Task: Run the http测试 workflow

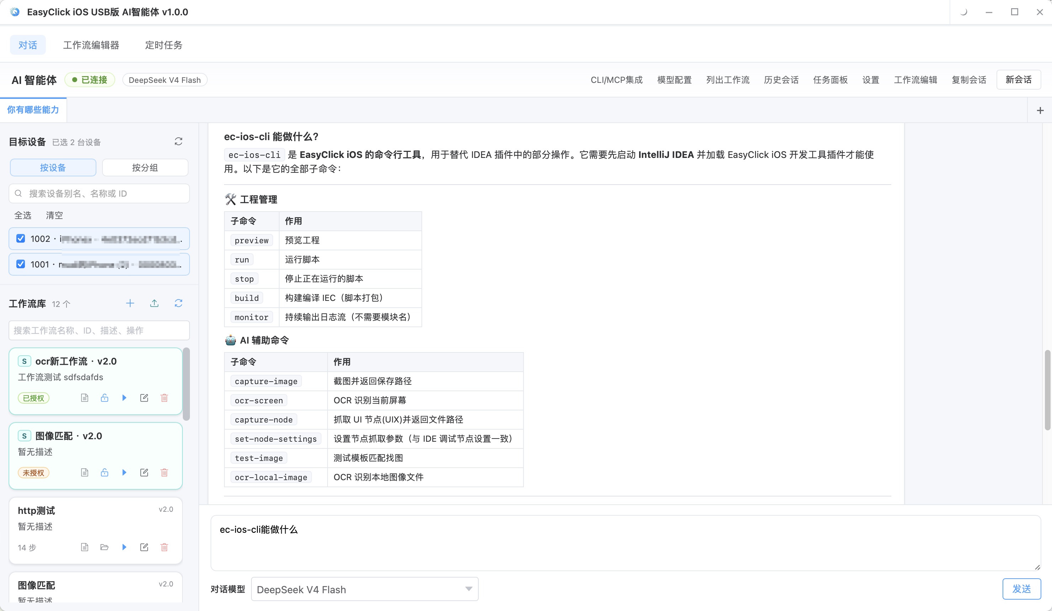Action: pyautogui.click(x=124, y=547)
